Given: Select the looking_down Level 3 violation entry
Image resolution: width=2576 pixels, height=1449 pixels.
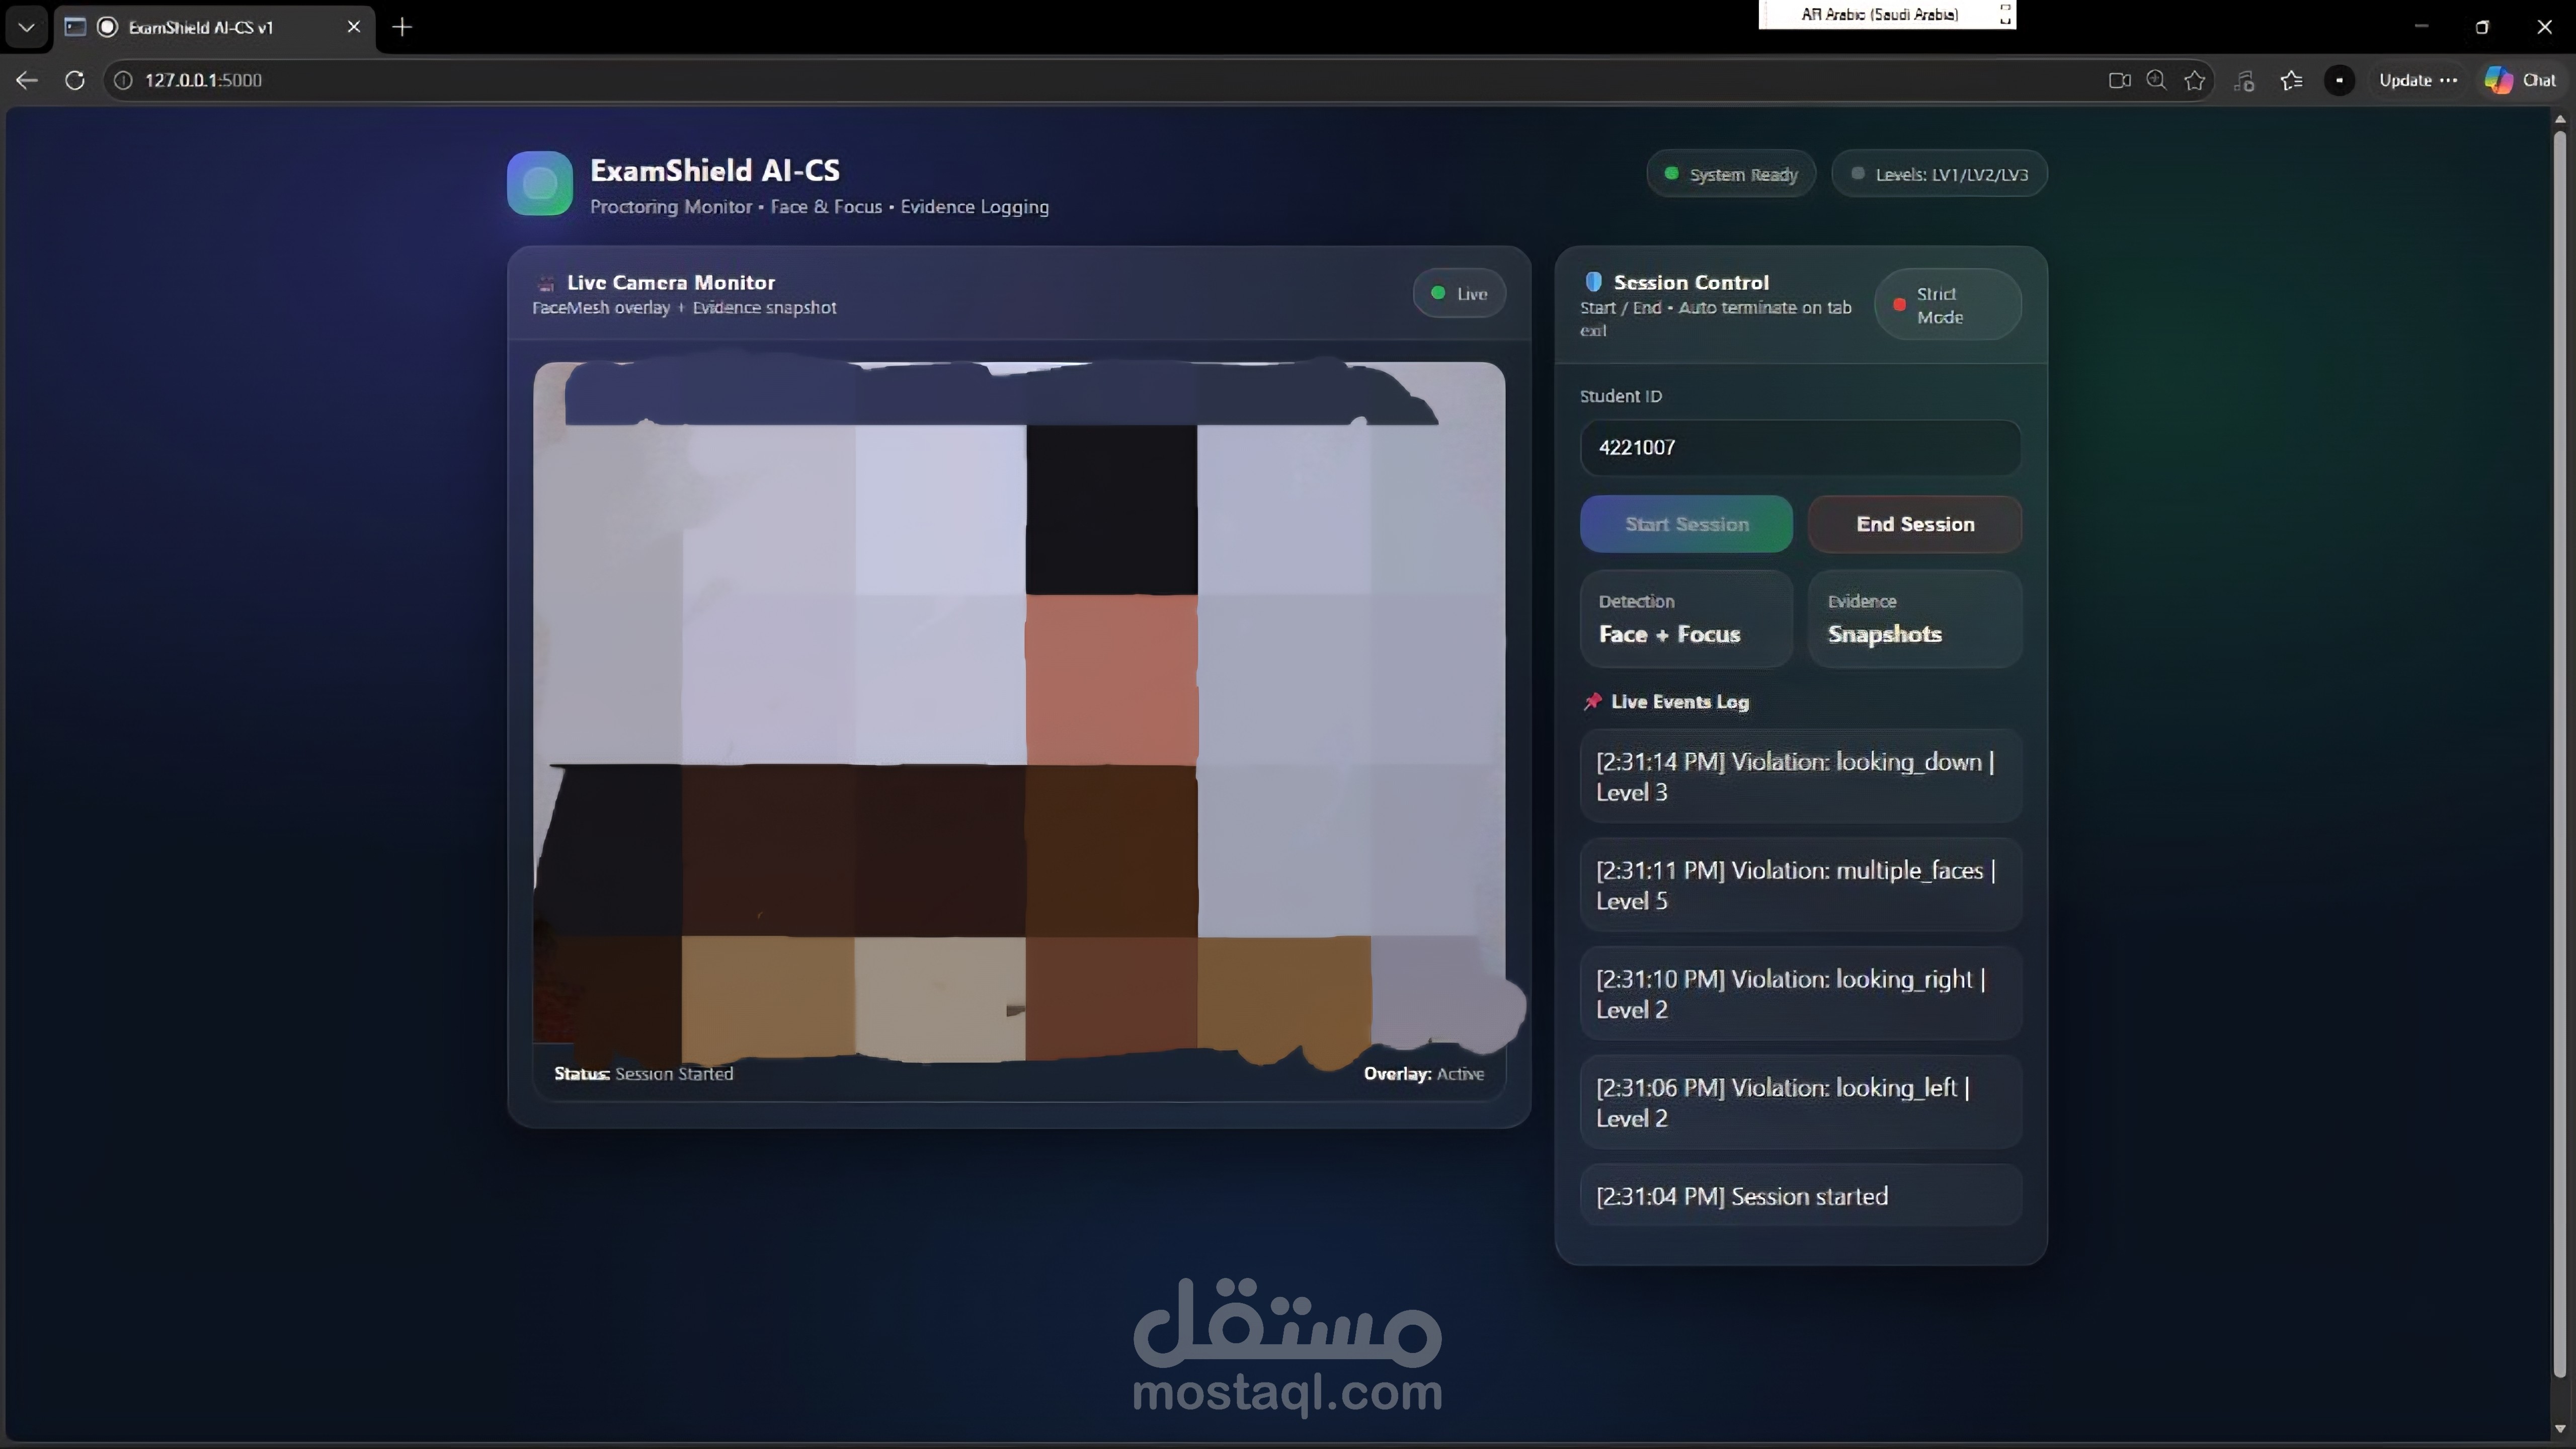Looking at the screenshot, I should pos(1800,776).
